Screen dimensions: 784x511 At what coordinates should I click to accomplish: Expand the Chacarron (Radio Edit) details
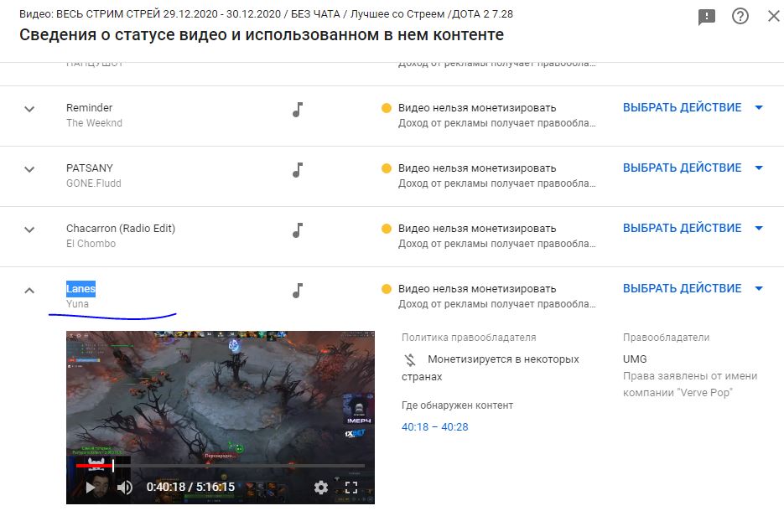[x=29, y=230]
